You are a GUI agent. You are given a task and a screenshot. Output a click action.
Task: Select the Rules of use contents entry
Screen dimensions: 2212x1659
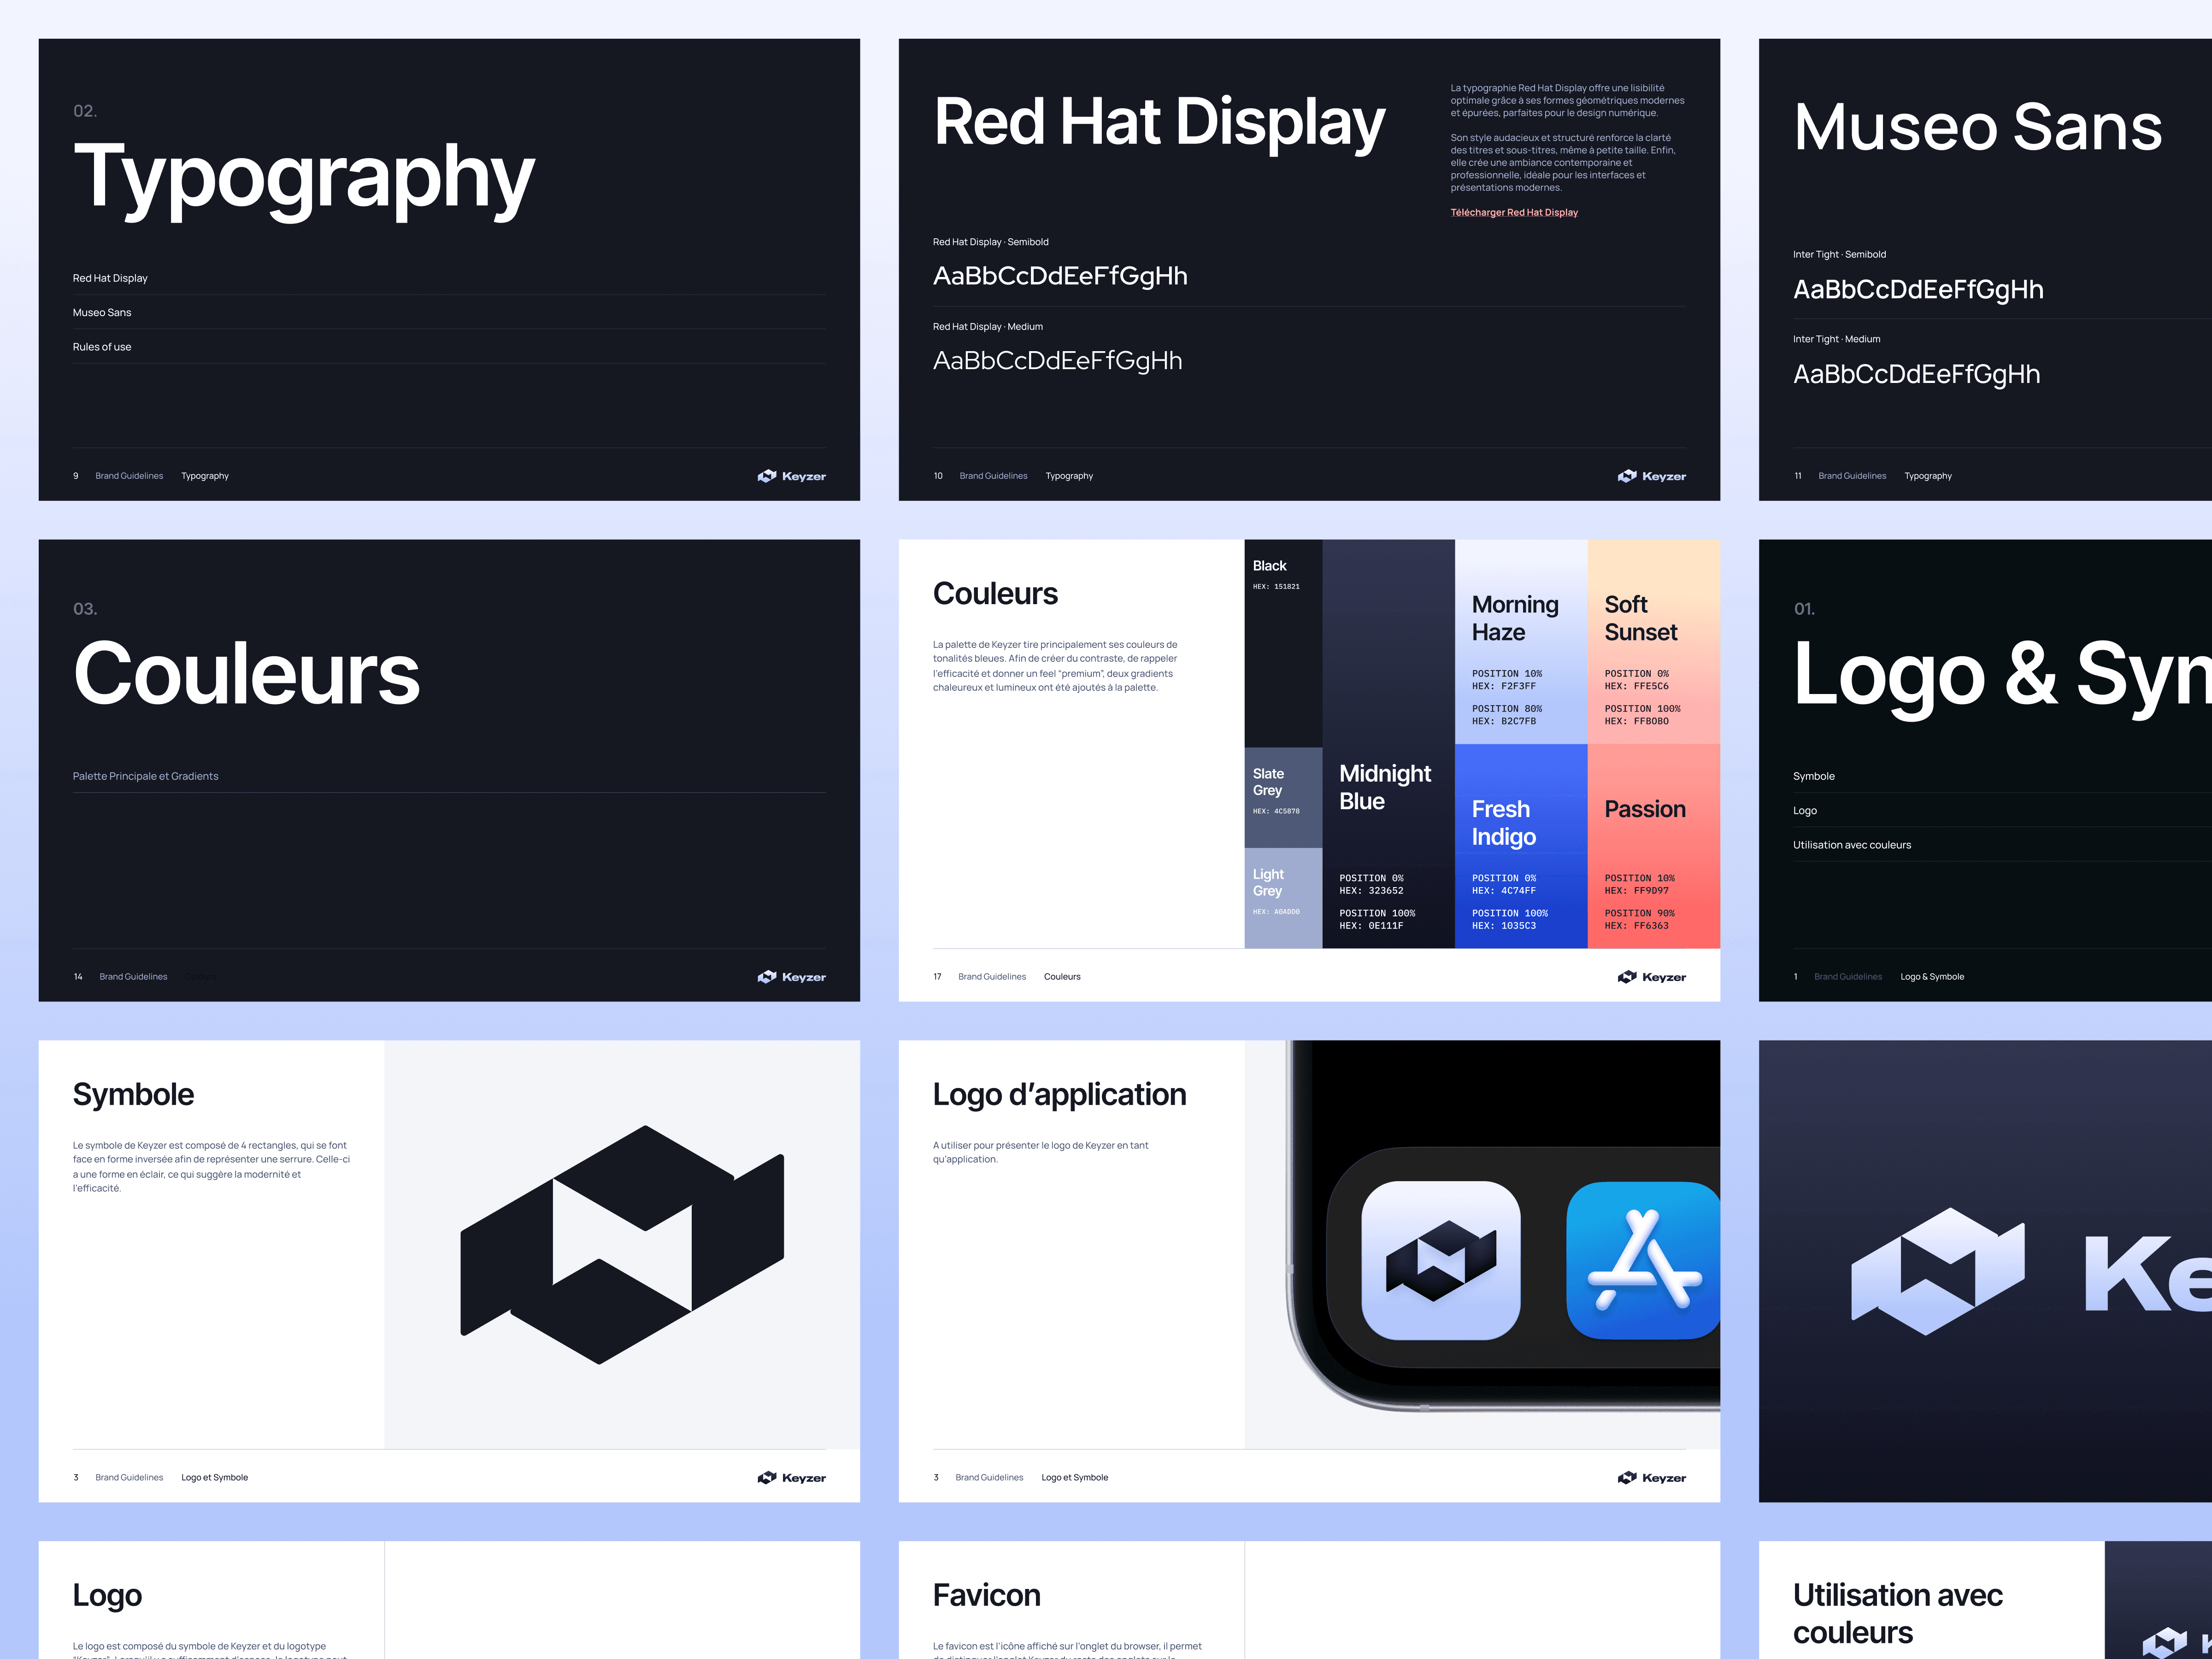point(102,347)
